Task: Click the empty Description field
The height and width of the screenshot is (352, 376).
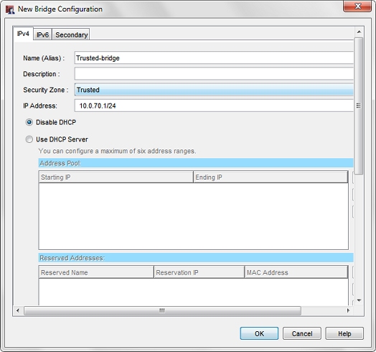Action: point(214,73)
